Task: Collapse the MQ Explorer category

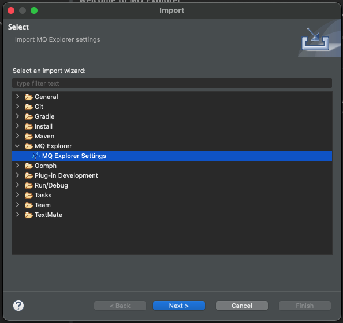Action: tap(17, 146)
